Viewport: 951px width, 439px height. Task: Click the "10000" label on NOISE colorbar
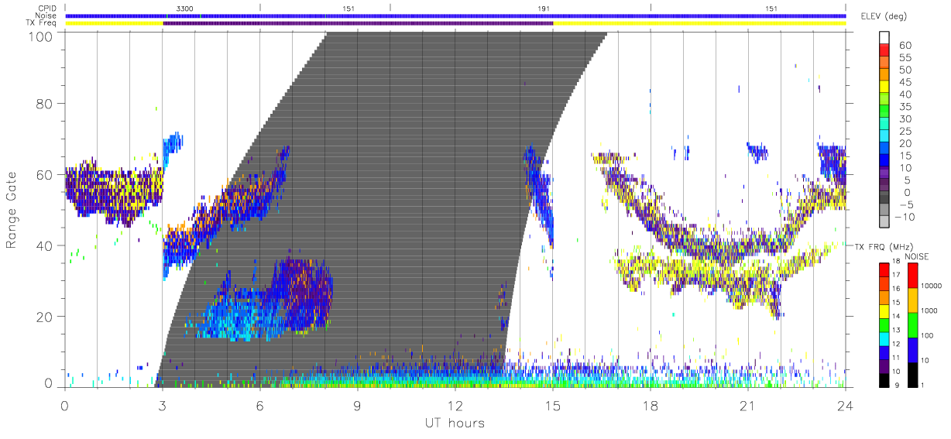[x=932, y=286]
